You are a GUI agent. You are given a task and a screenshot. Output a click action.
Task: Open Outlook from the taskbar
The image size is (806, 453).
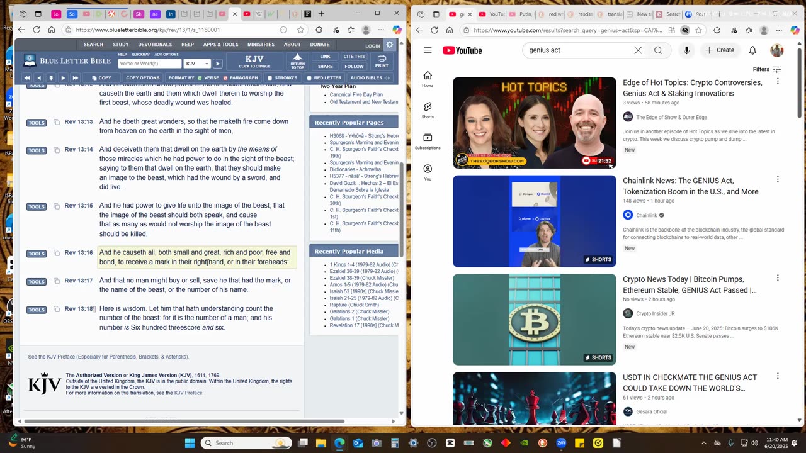click(358, 443)
